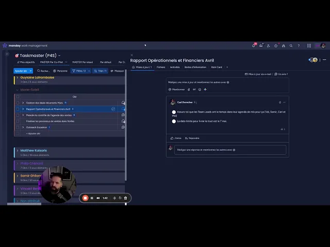Expand the Samir group
This screenshot has width=330, height=247.
point(18,176)
